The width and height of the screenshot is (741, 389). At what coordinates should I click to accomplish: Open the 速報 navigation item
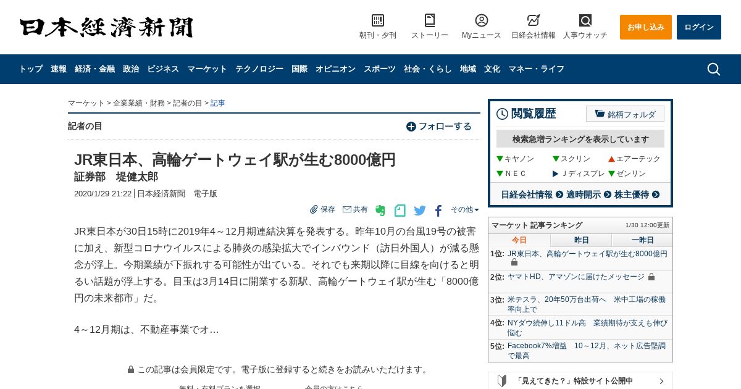(59, 69)
